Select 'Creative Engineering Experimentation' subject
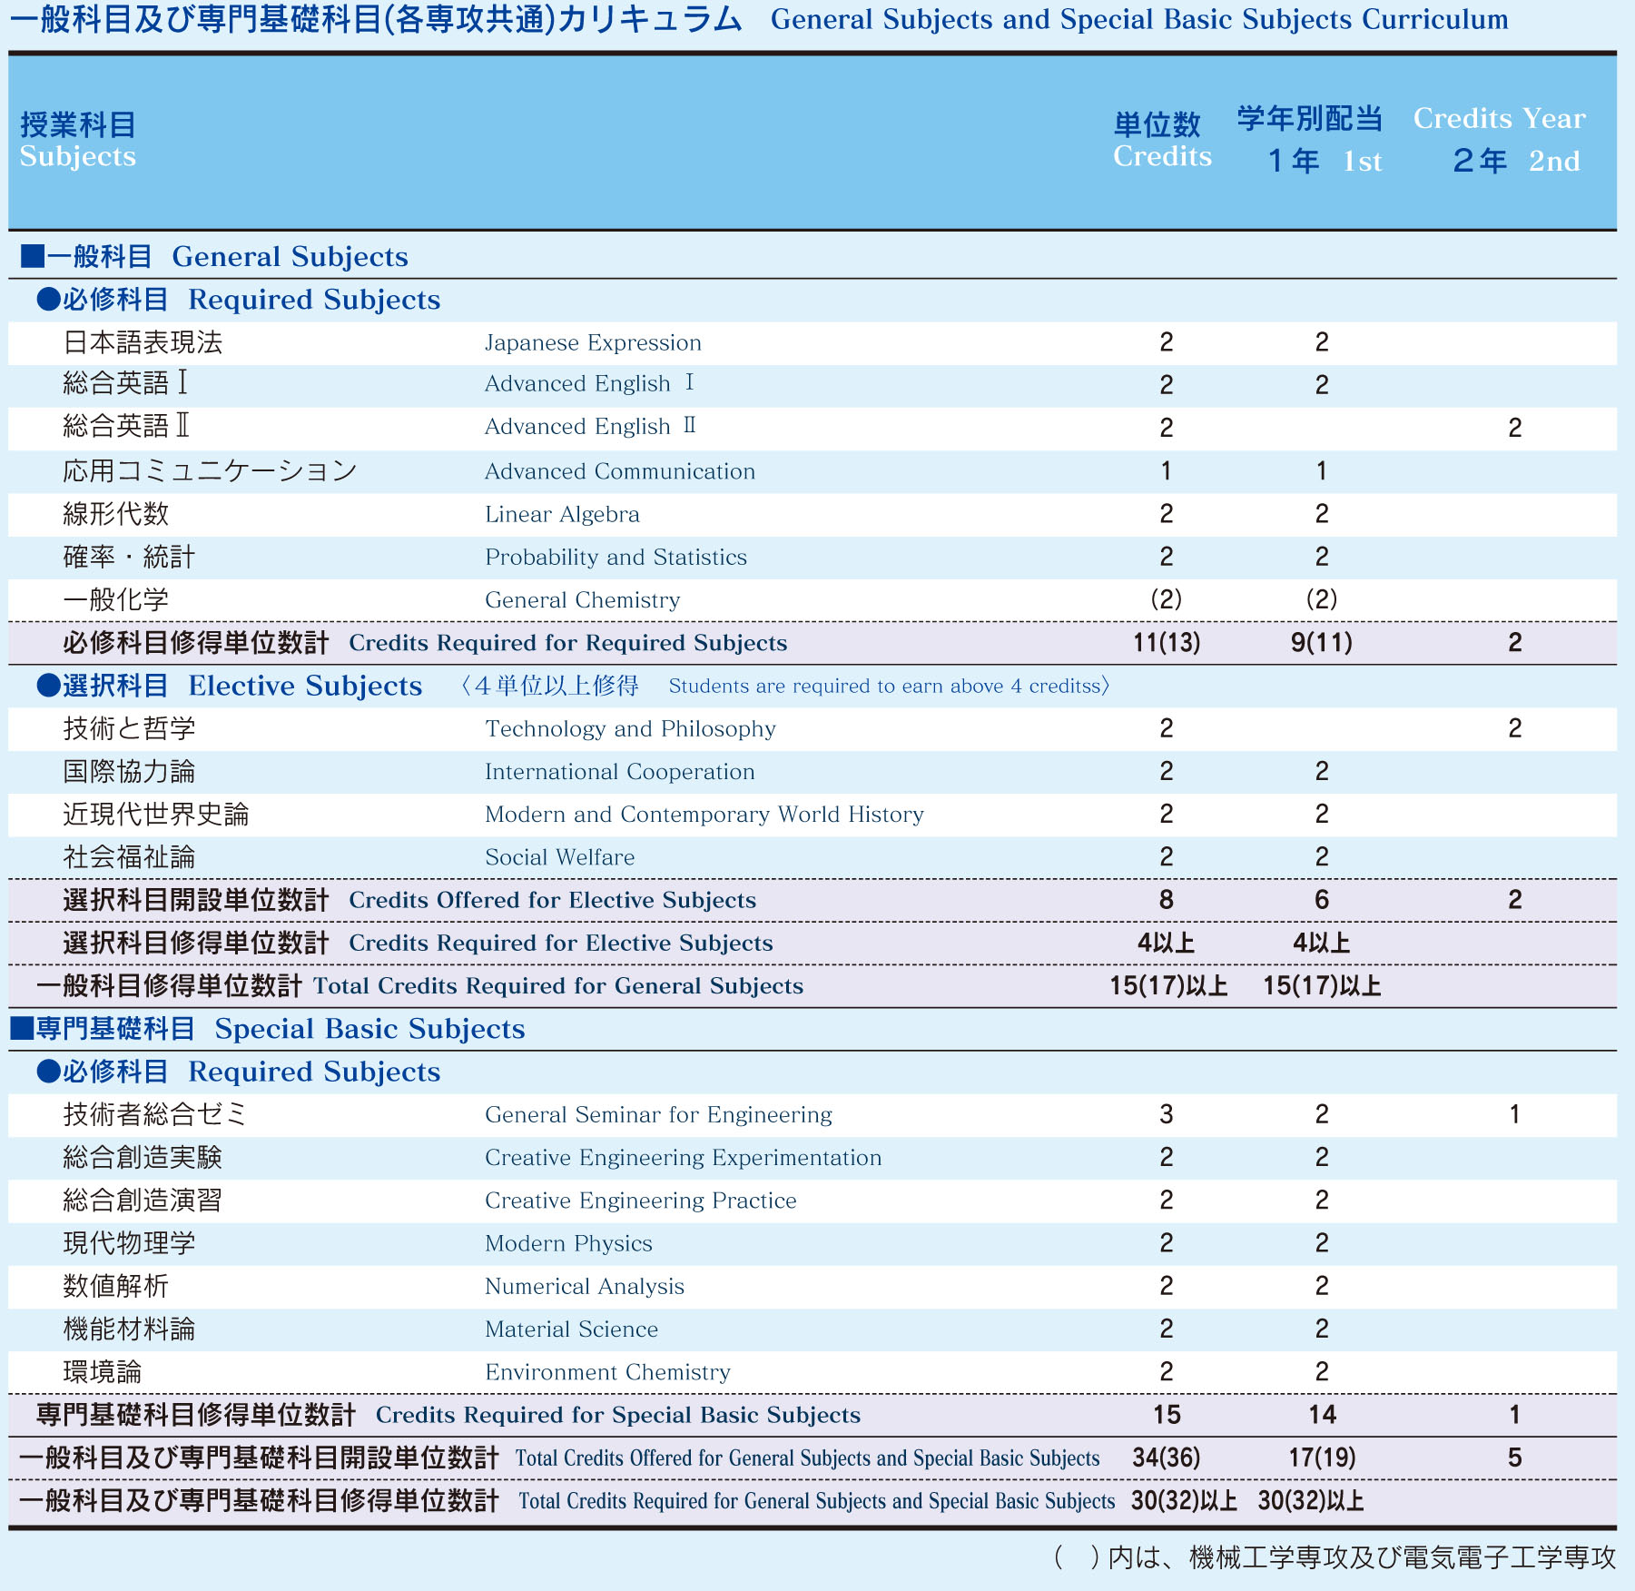The width and height of the screenshot is (1635, 1591). coord(684,1157)
